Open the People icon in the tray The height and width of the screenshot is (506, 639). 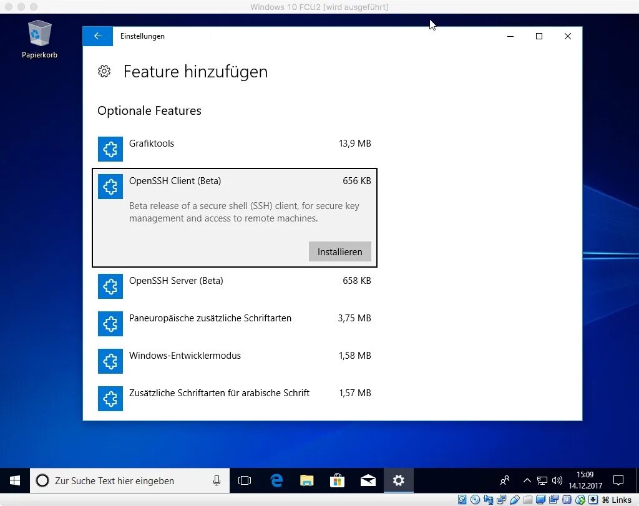click(504, 481)
